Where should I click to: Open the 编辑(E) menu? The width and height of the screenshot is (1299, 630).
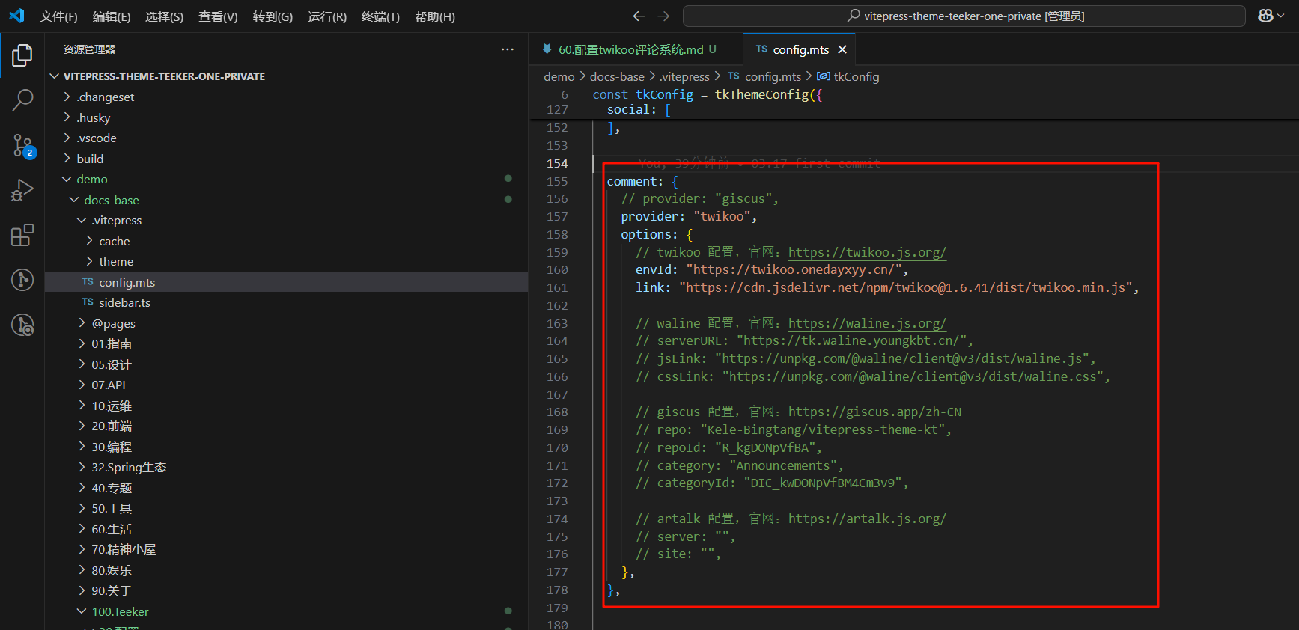(112, 16)
